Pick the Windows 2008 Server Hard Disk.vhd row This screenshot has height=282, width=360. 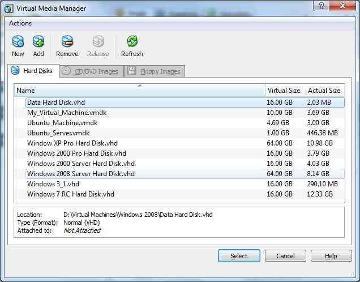81,174
